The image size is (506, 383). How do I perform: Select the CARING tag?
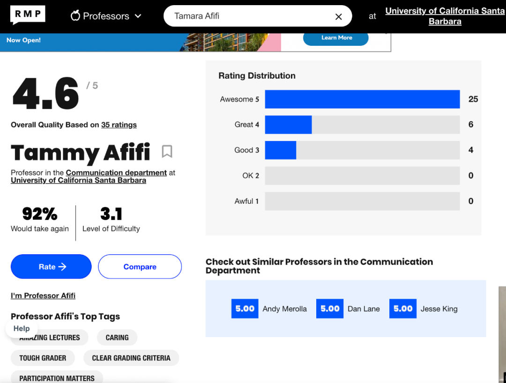(x=117, y=338)
